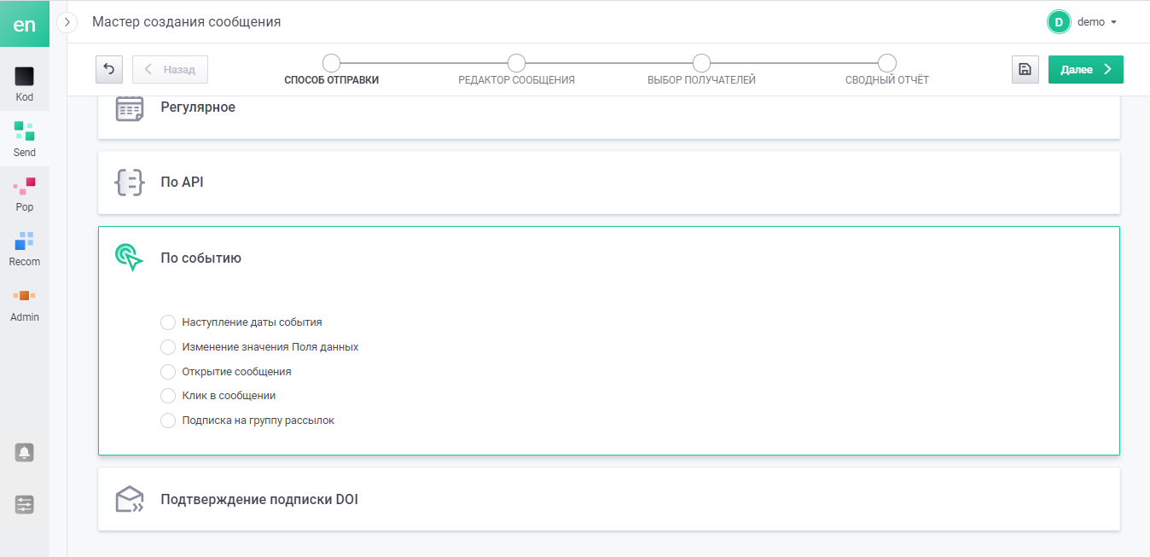Click the green 'en' logo
The width and height of the screenshot is (1150, 557).
coord(25,24)
